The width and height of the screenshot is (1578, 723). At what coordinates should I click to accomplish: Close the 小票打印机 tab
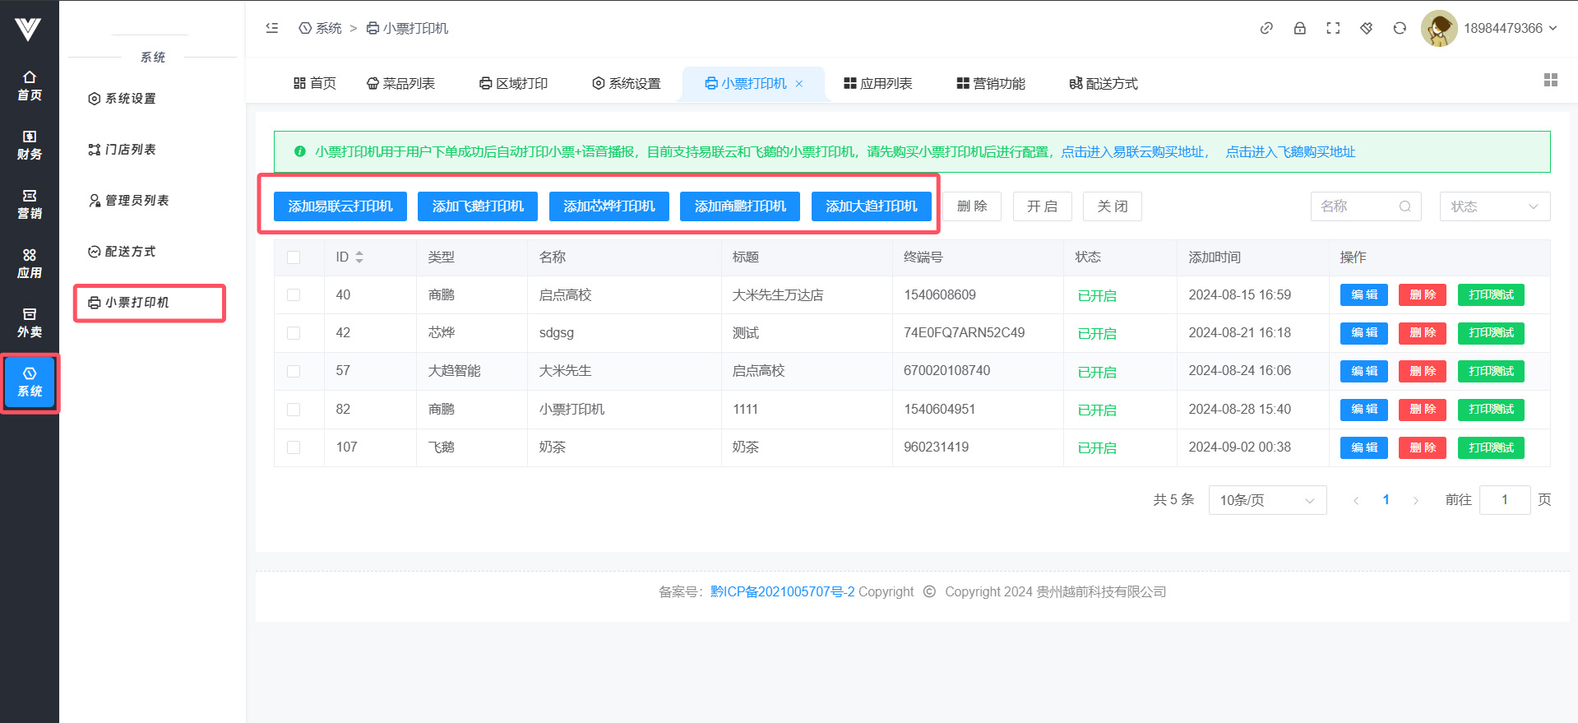(x=798, y=84)
